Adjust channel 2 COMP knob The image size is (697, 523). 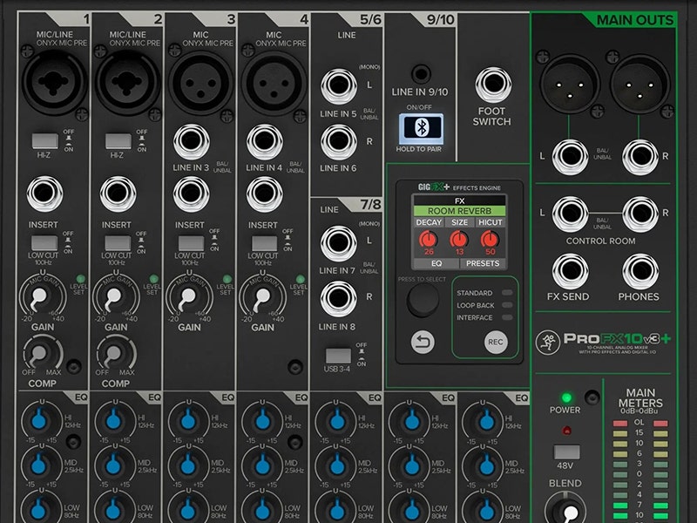(112, 354)
